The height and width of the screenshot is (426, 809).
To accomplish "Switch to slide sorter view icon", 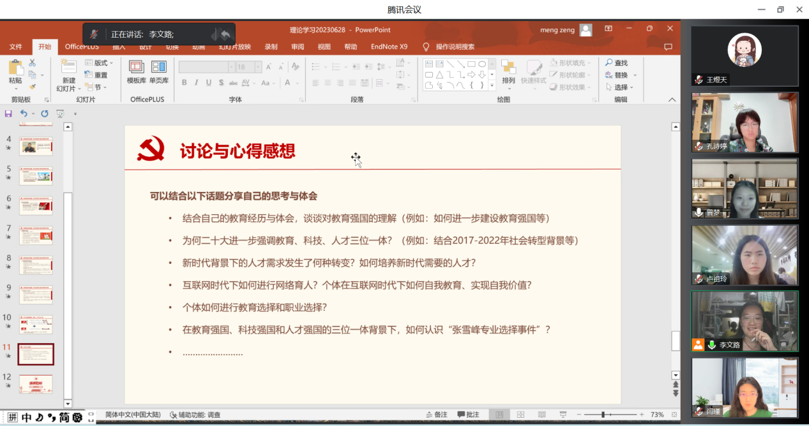I will [x=520, y=415].
